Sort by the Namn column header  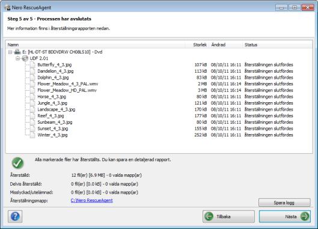pyautogui.click(x=96, y=45)
